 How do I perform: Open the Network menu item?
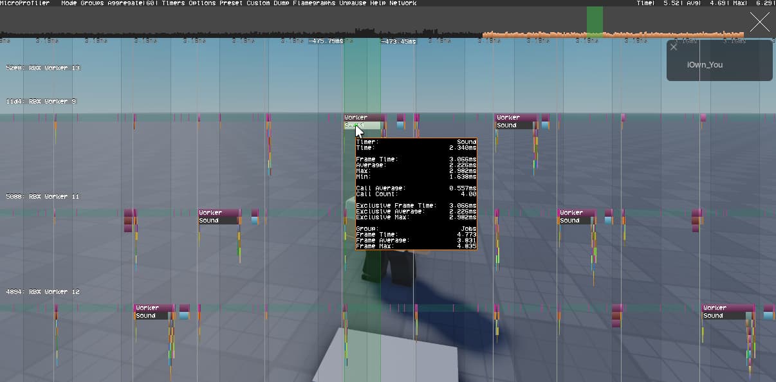[403, 3]
